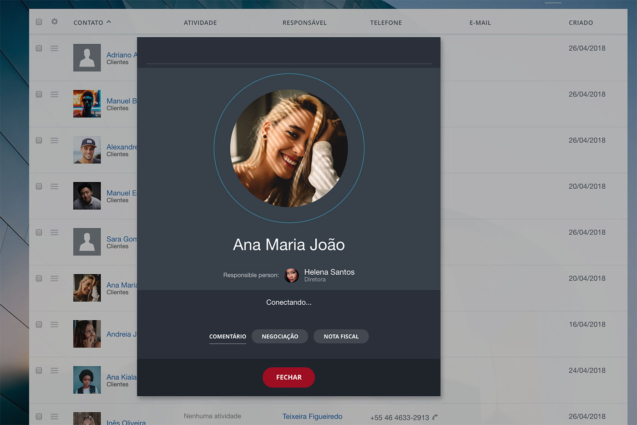Image resolution: width=637 pixels, height=425 pixels.
Task: Open hamburger menu for Alexandre row
Action: (54, 140)
